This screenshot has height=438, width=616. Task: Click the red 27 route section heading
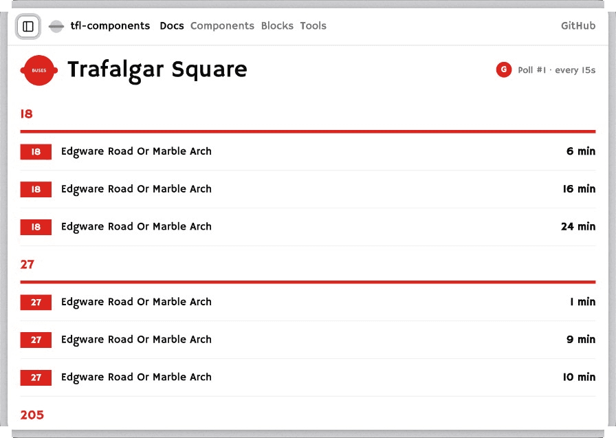coord(27,264)
